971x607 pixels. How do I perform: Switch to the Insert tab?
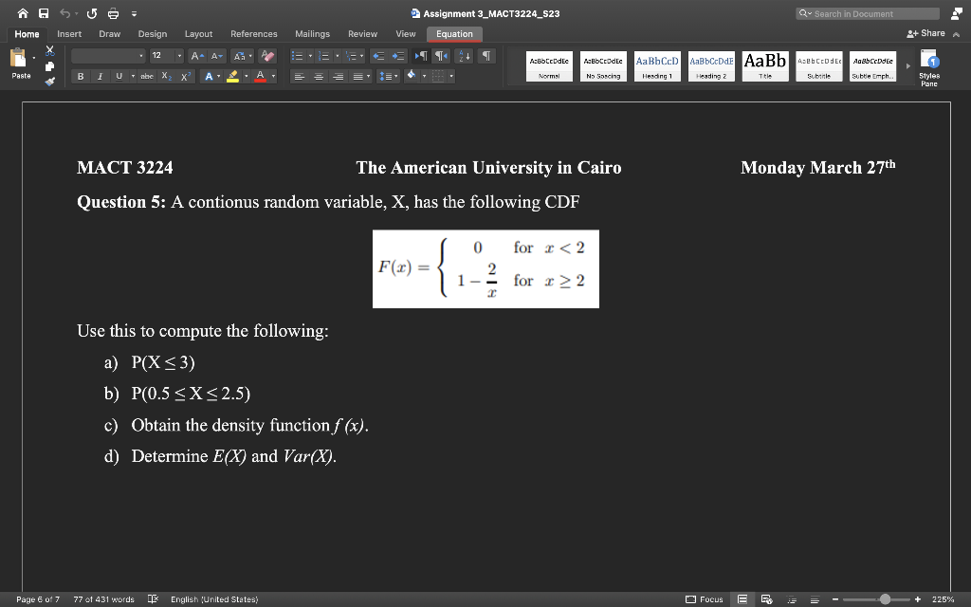(x=69, y=34)
